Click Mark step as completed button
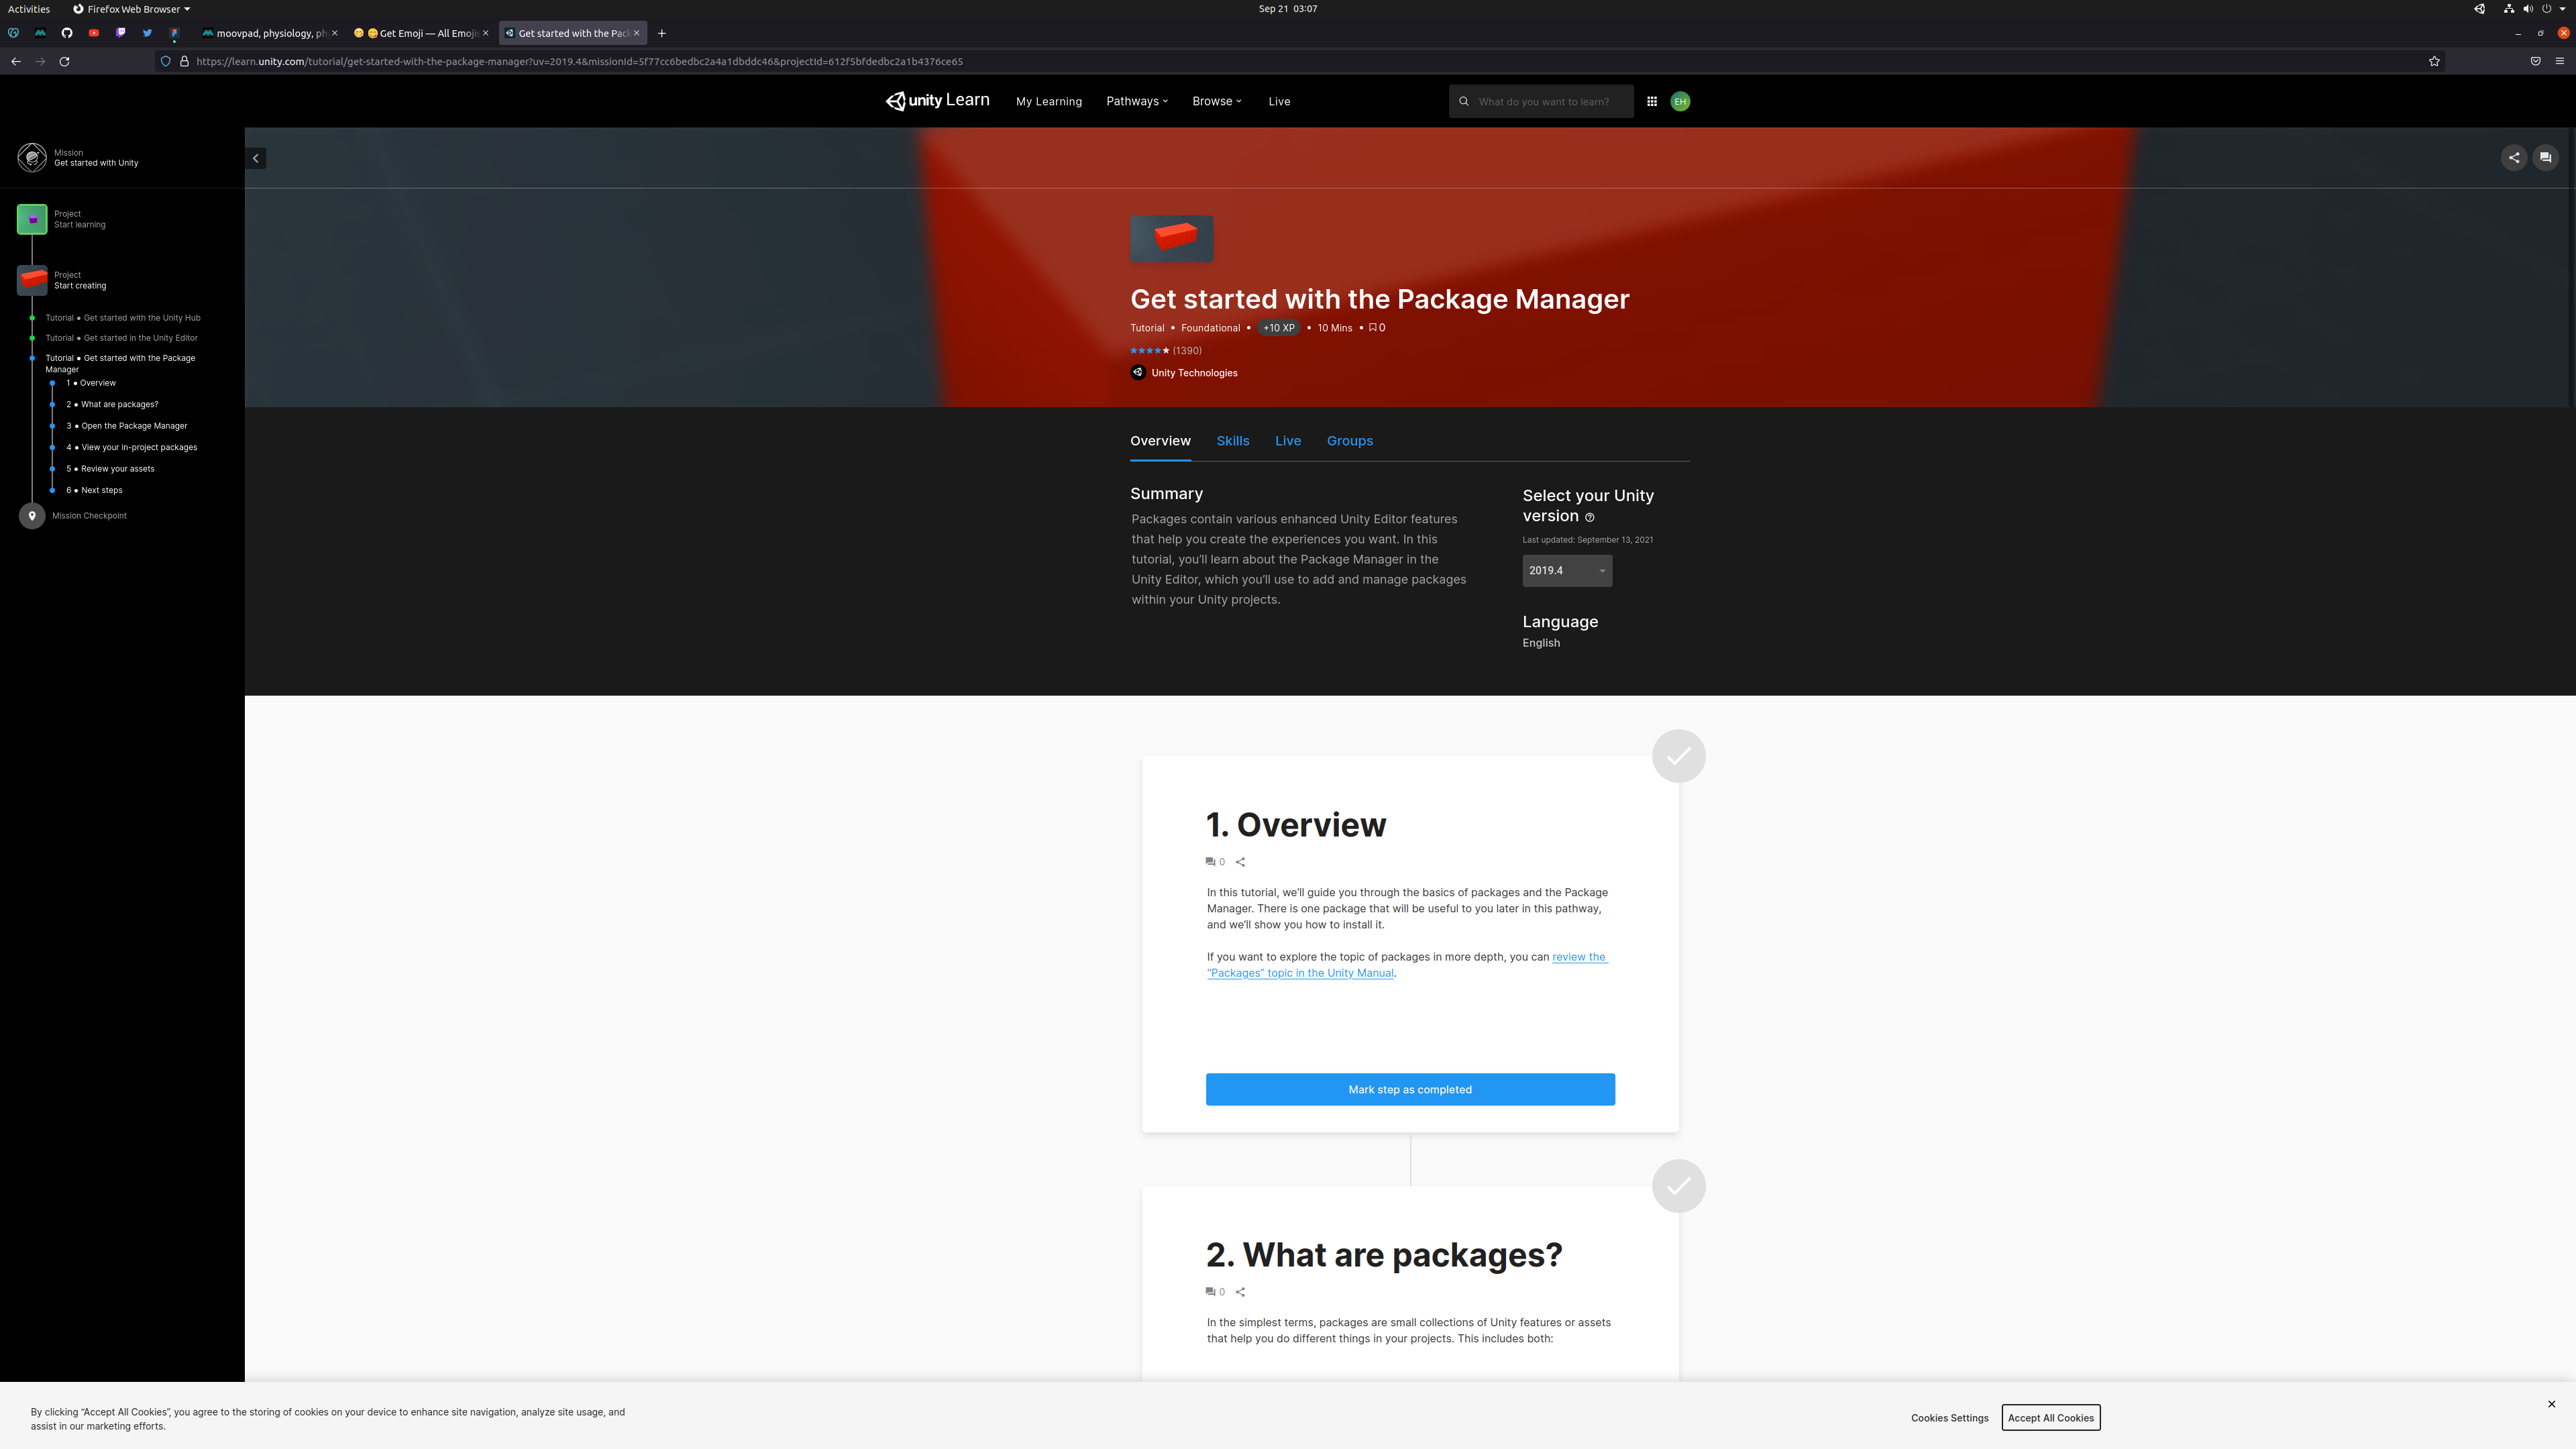This screenshot has height=1449, width=2576. pos(1410,1089)
